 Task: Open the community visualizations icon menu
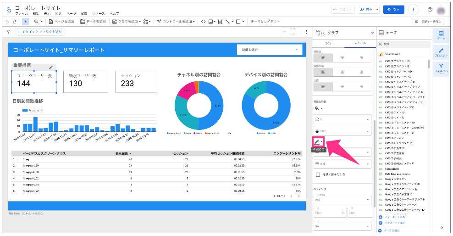(147, 22)
